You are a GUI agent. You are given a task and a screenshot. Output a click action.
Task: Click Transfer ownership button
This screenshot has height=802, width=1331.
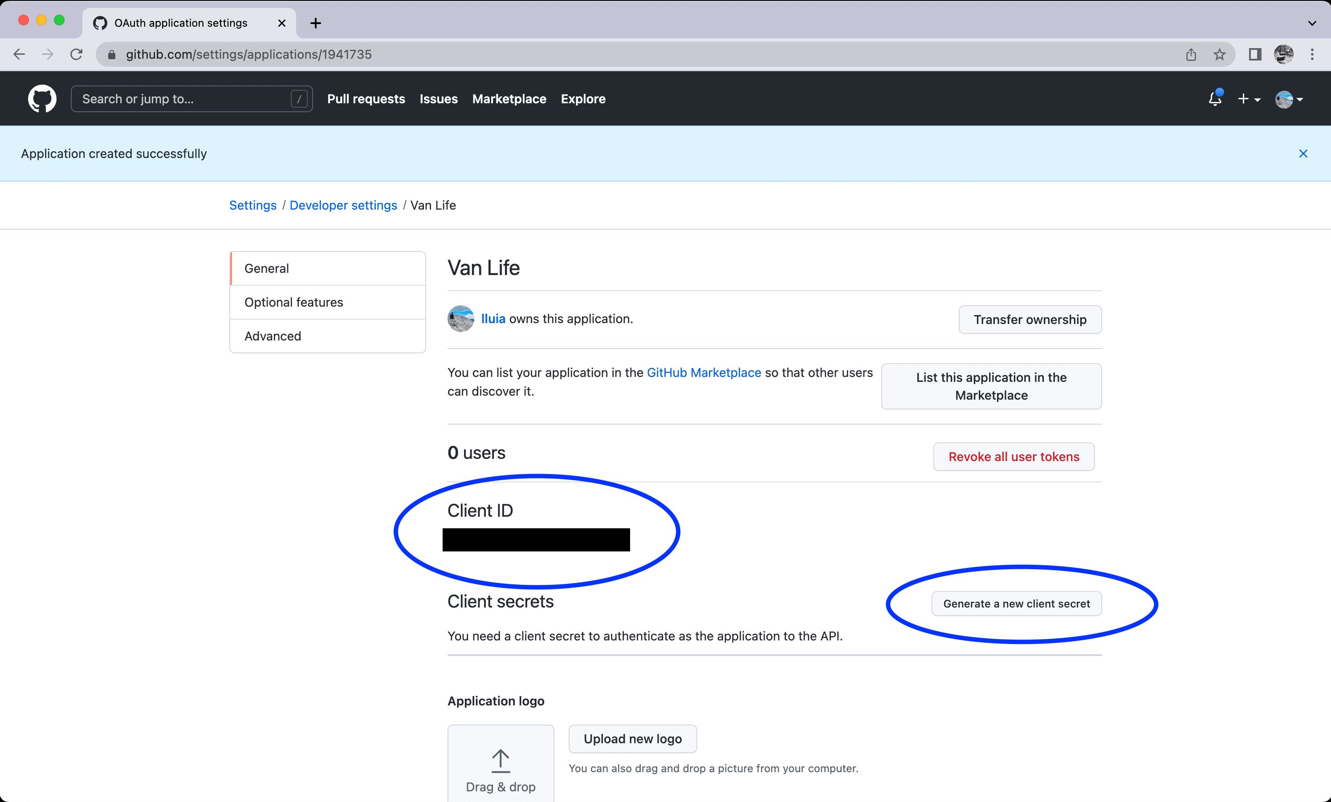(1030, 318)
